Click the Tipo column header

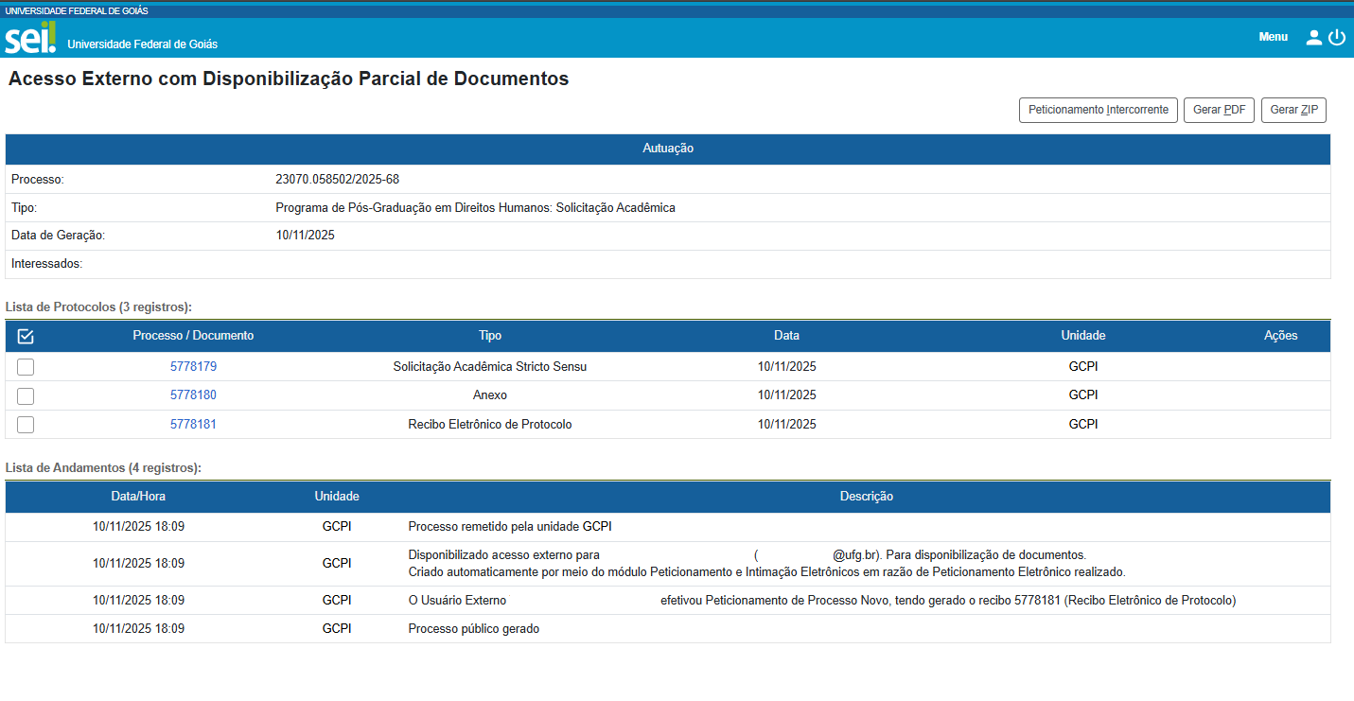pyautogui.click(x=490, y=336)
